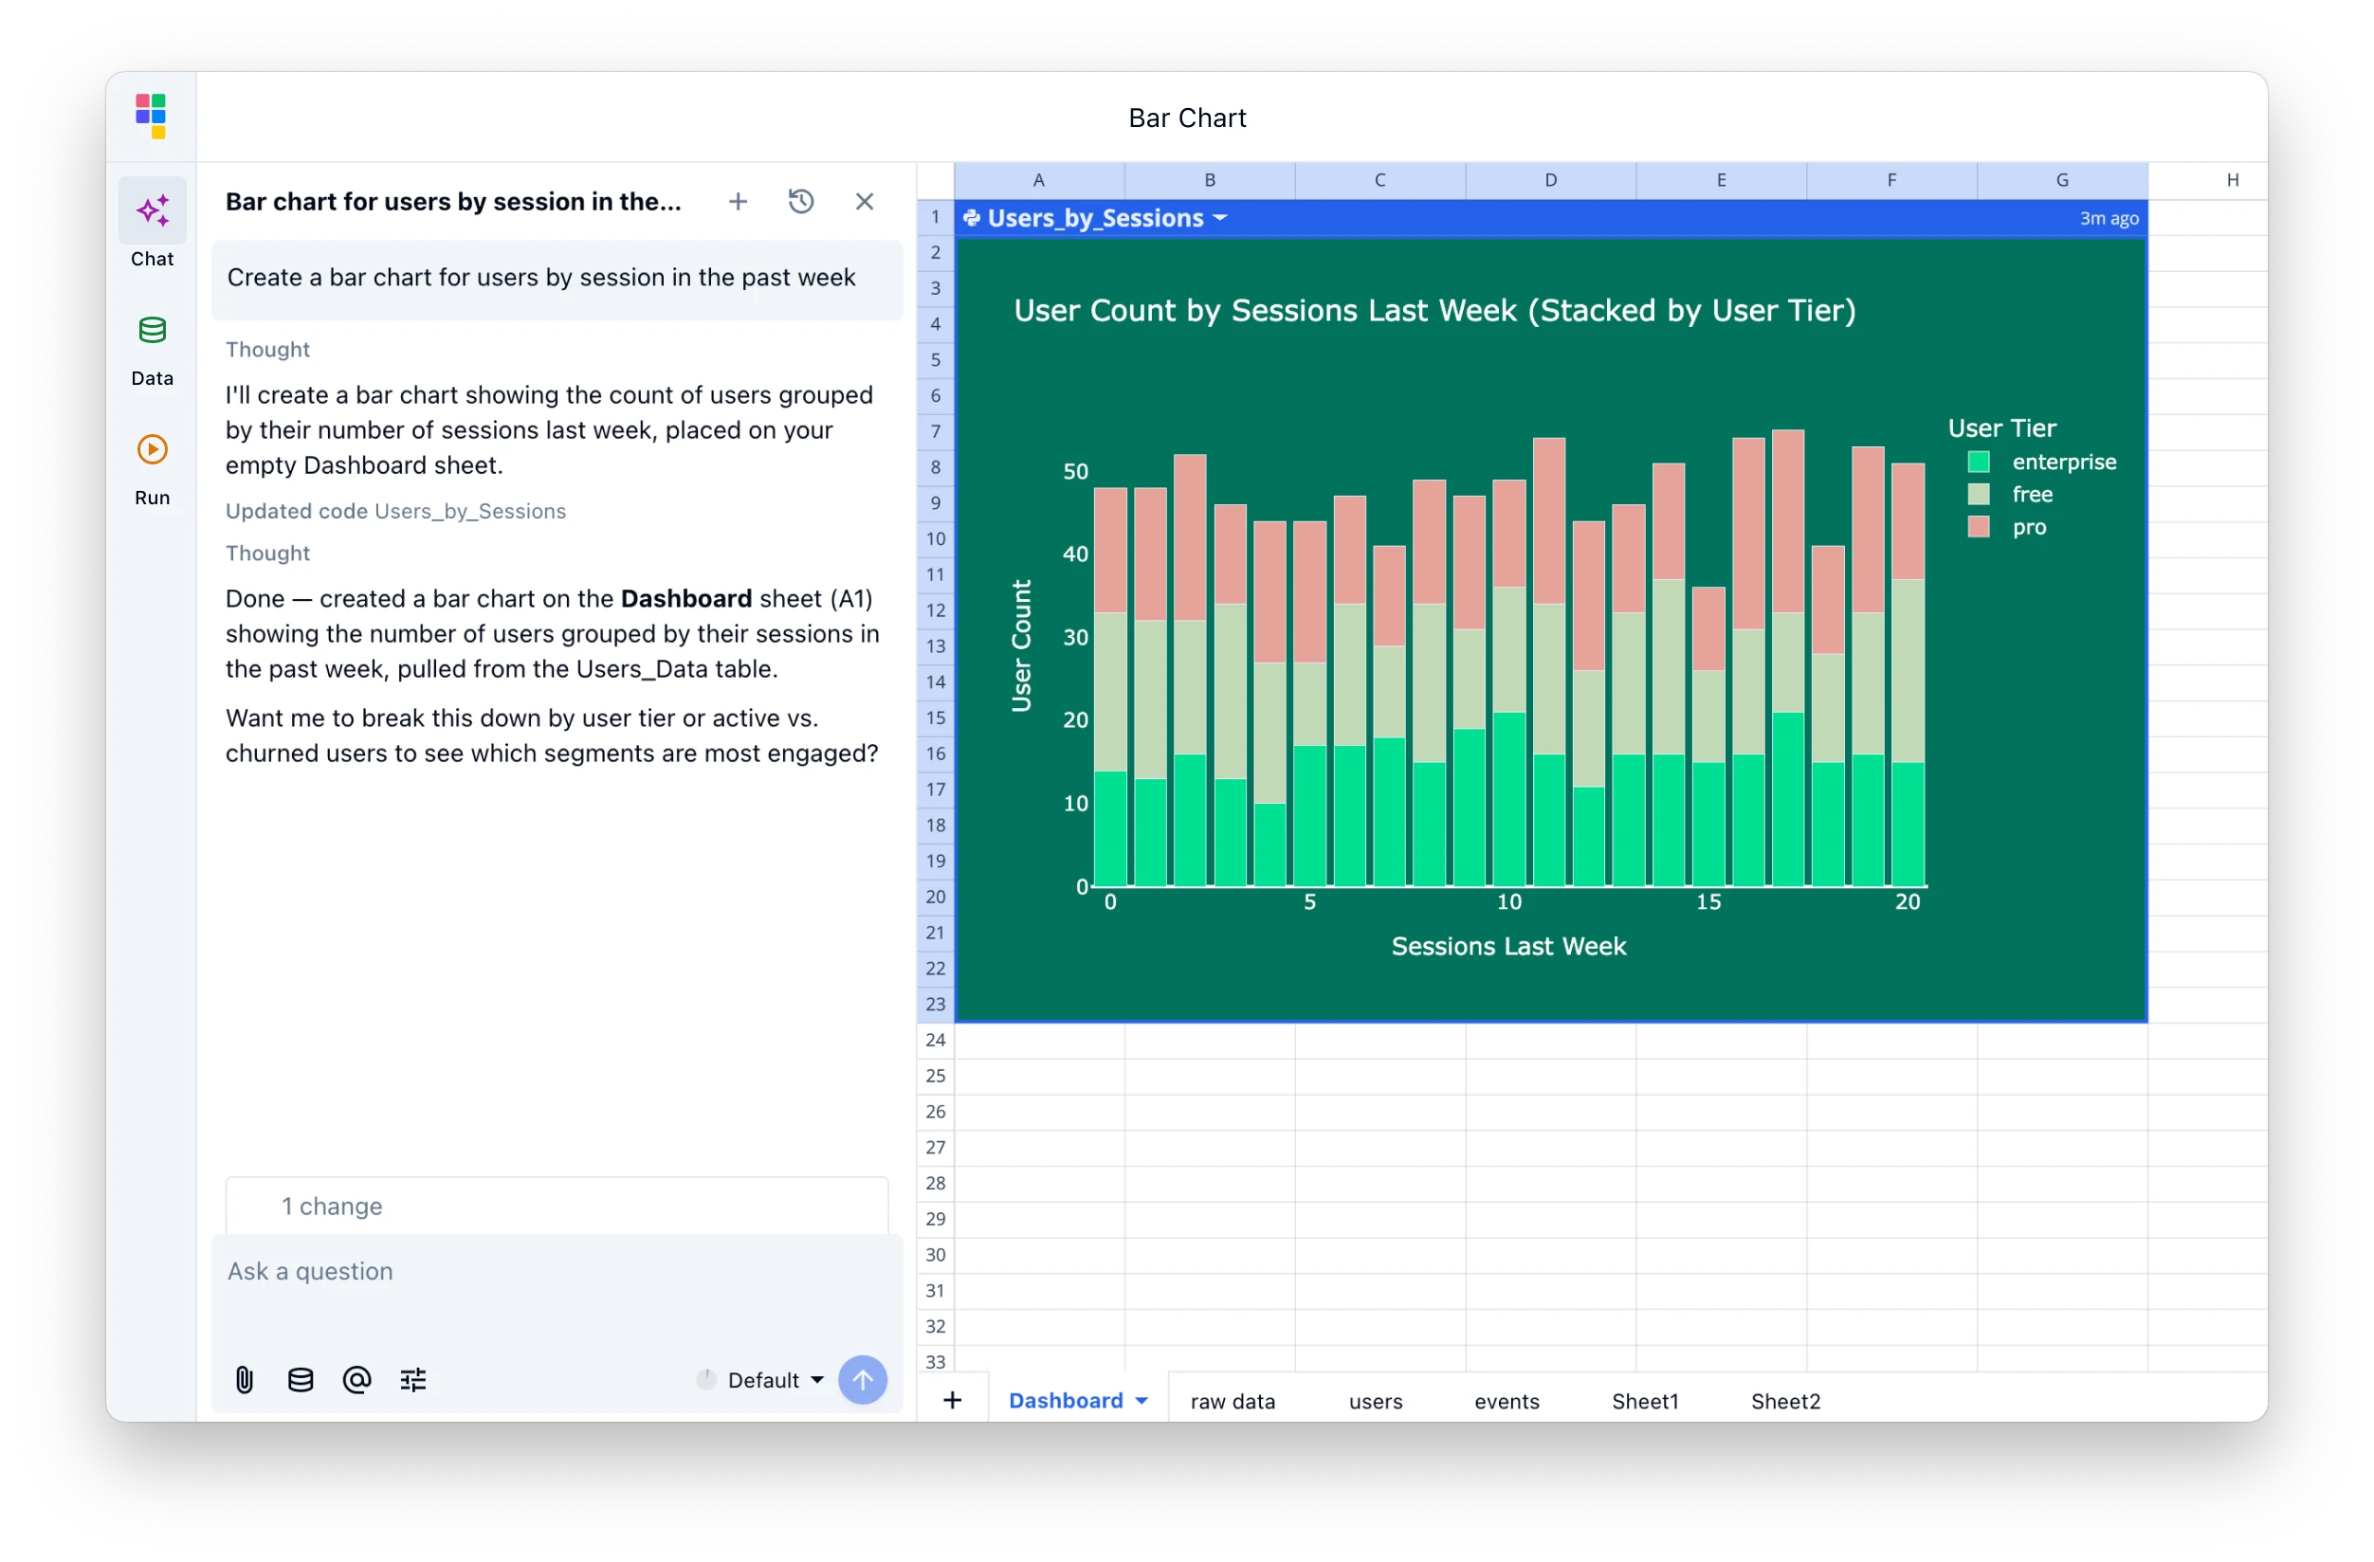Attach a file using paperclip icon
The height and width of the screenshot is (1562, 2374).
pos(245,1379)
